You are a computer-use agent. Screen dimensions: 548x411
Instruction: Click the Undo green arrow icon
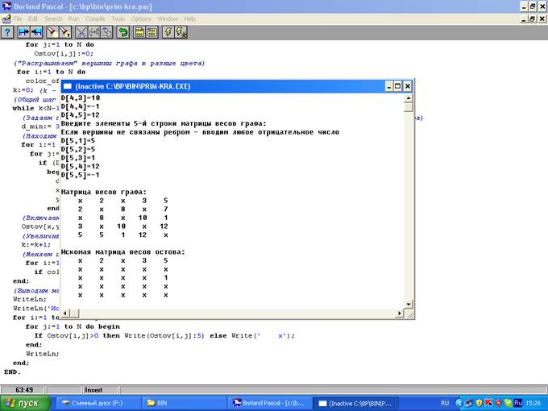coord(122,32)
